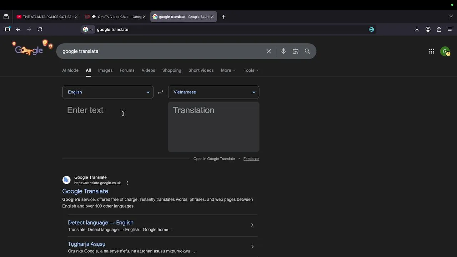Open the browser profile account icon
457x257 pixels.
click(x=428, y=30)
